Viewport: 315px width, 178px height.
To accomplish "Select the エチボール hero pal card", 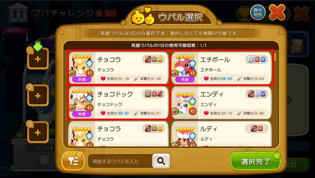I will point(222,67).
